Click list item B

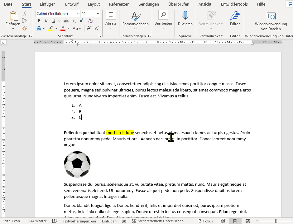(80, 112)
